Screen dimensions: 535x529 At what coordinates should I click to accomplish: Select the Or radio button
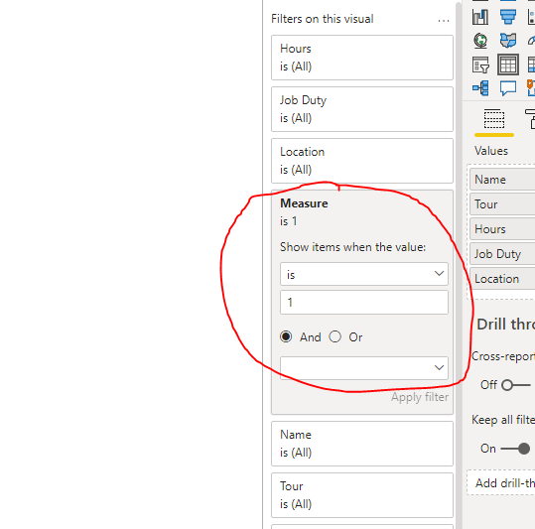click(335, 336)
